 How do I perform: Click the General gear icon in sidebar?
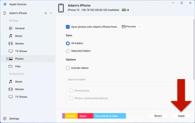pos(10,28)
